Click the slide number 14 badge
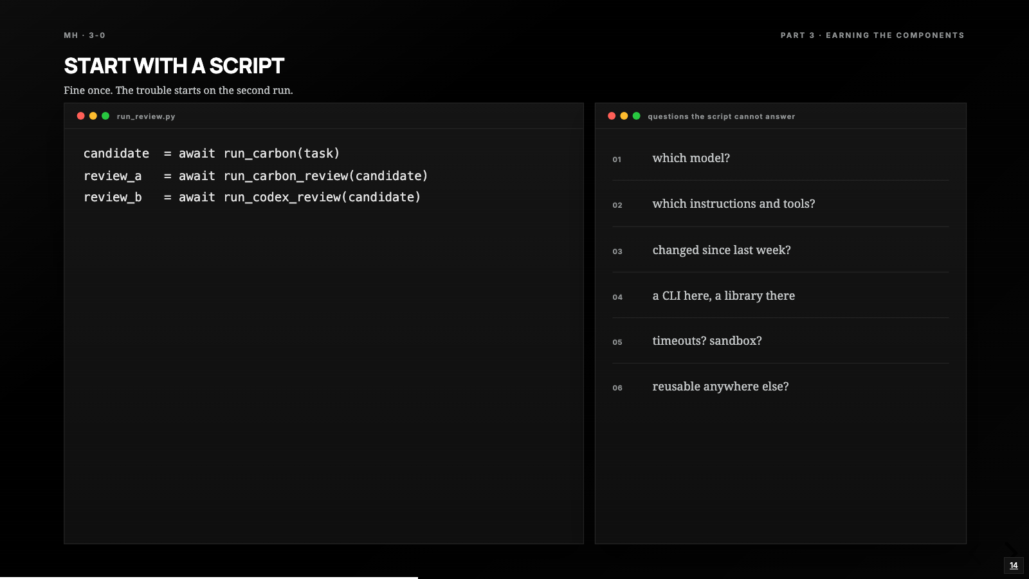 1014,565
